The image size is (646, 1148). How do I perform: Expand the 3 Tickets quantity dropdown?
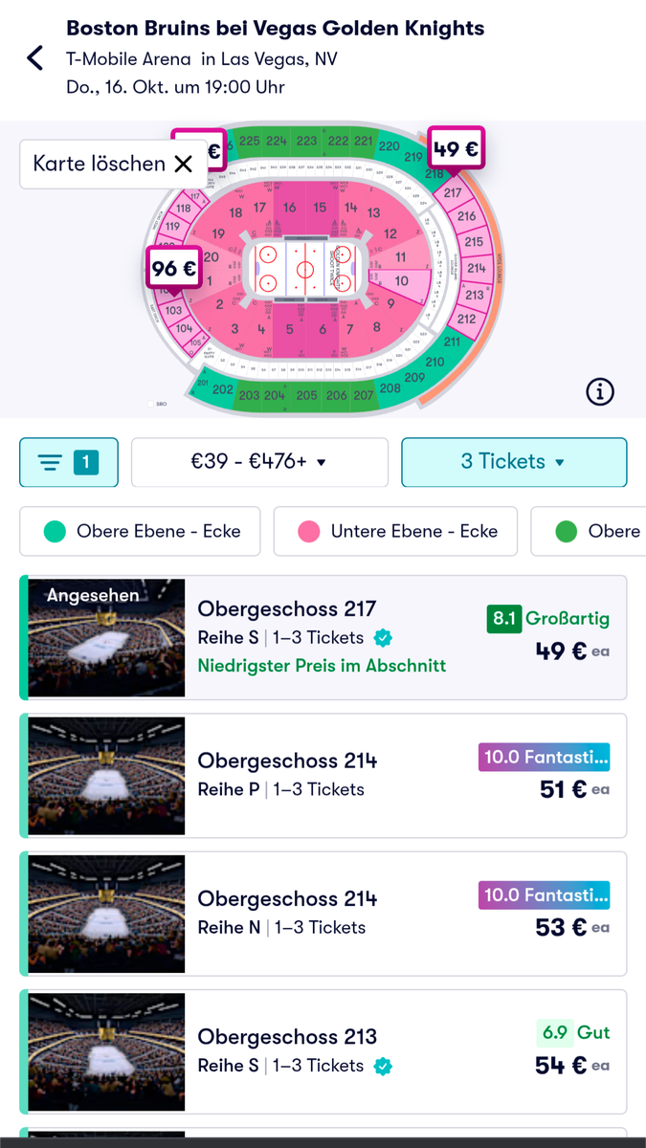pyautogui.click(x=513, y=463)
